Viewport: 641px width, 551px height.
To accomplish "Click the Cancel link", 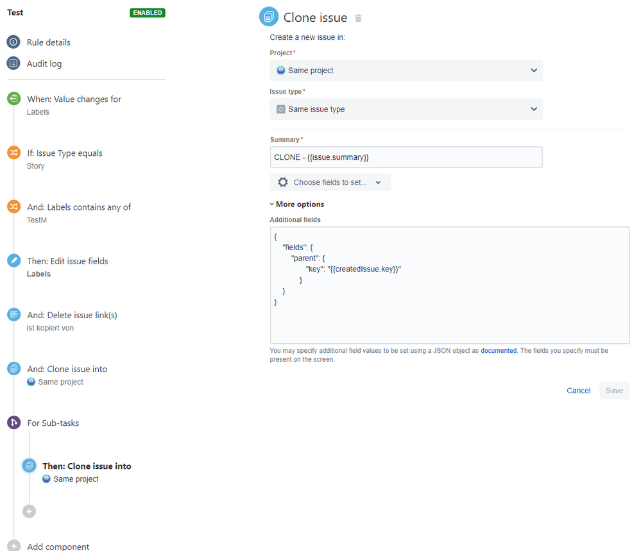I will (x=579, y=391).
